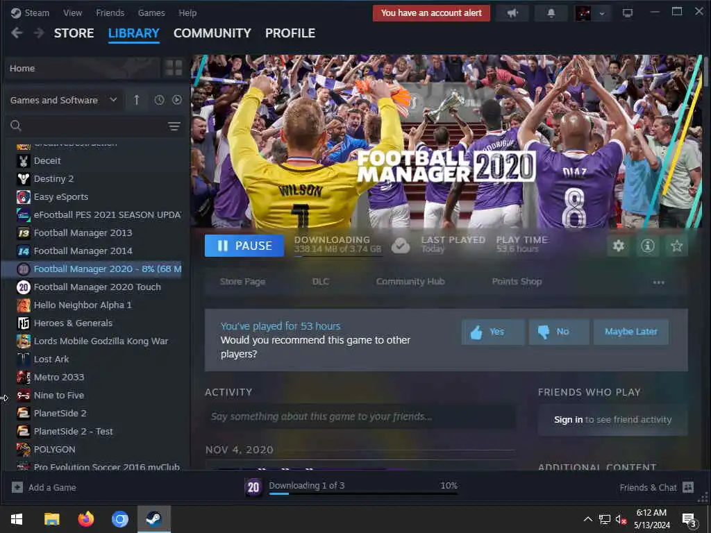Go forward with the right arrow
The width and height of the screenshot is (711, 533).
point(39,33)
